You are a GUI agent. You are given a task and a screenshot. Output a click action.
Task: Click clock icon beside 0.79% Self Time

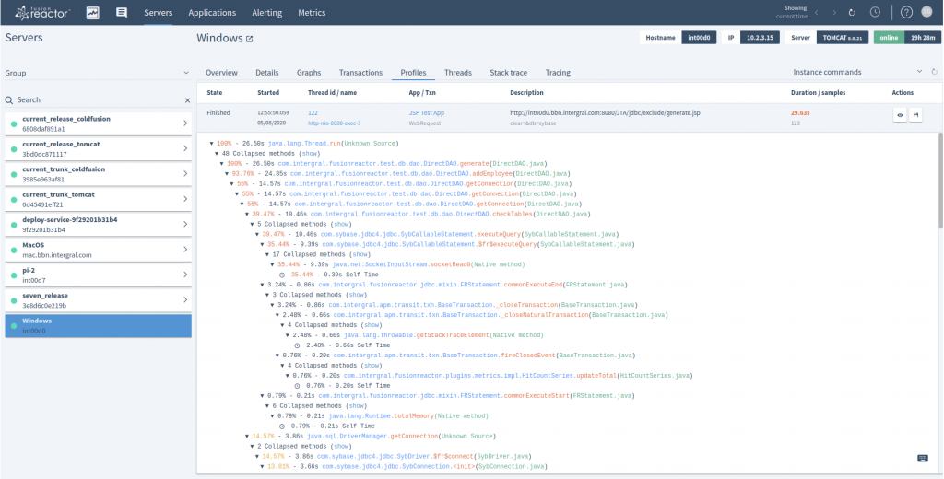coord(282,426)
